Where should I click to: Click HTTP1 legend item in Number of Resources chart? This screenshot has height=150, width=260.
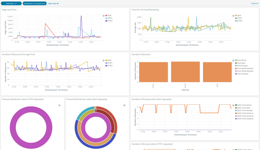(x=109, y=63)
